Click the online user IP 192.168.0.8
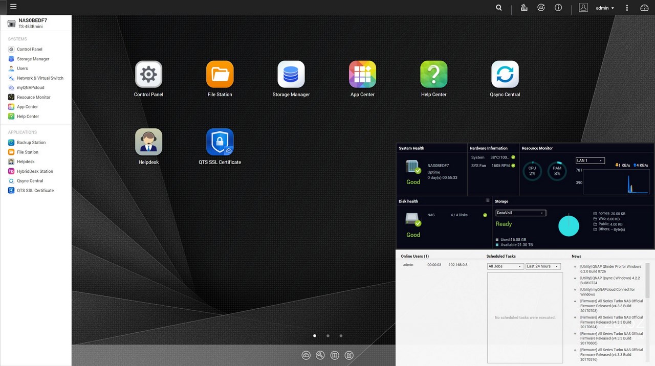The height and width of the screenshot is (366, 655). 458,265
